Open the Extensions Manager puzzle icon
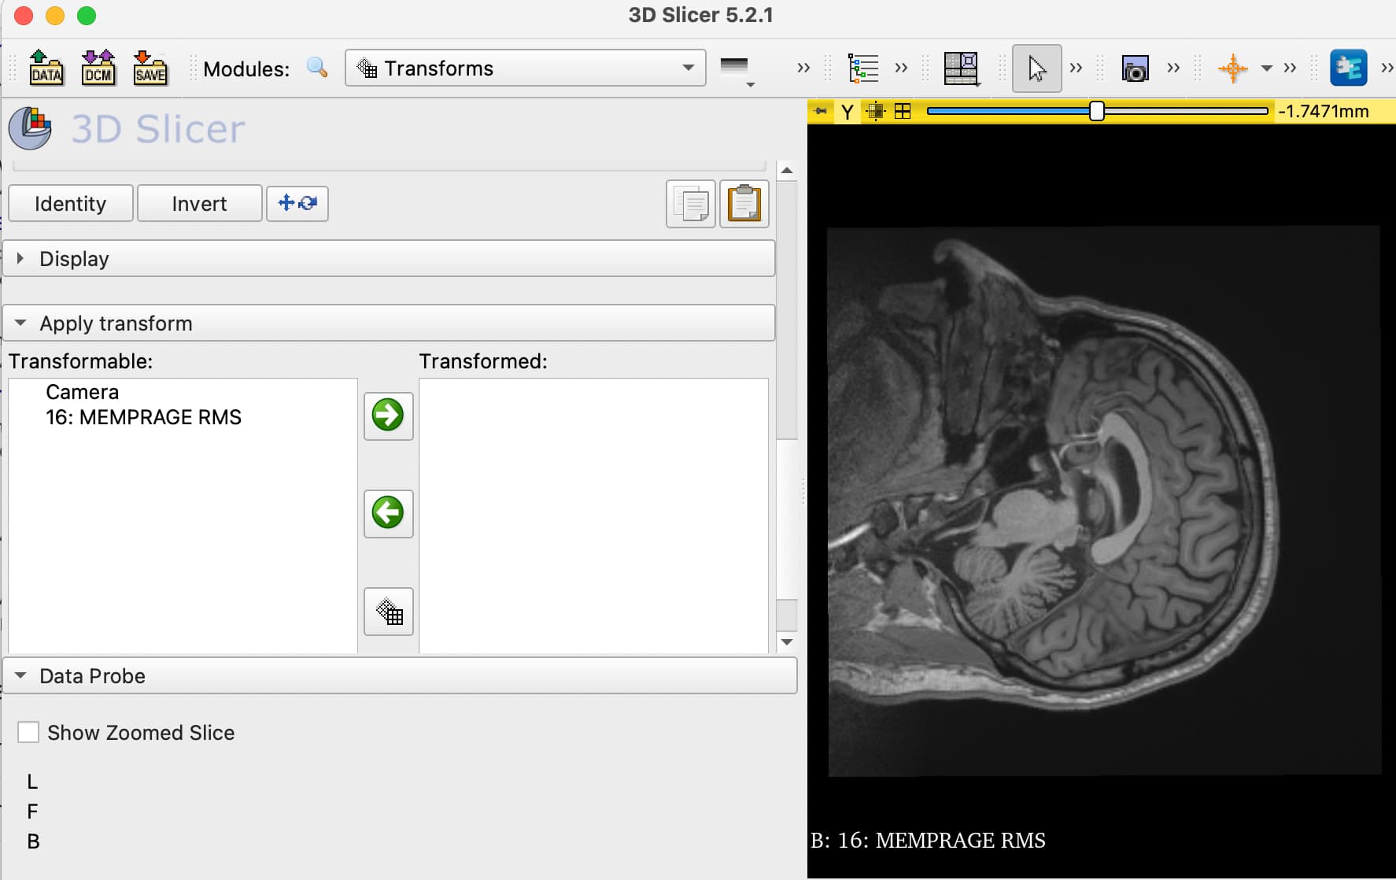Screen dimensions: 1396x880 [1348, 68]
